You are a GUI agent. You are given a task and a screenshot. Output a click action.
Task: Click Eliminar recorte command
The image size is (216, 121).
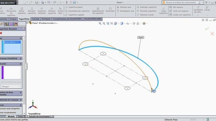[x=145, y=15]
